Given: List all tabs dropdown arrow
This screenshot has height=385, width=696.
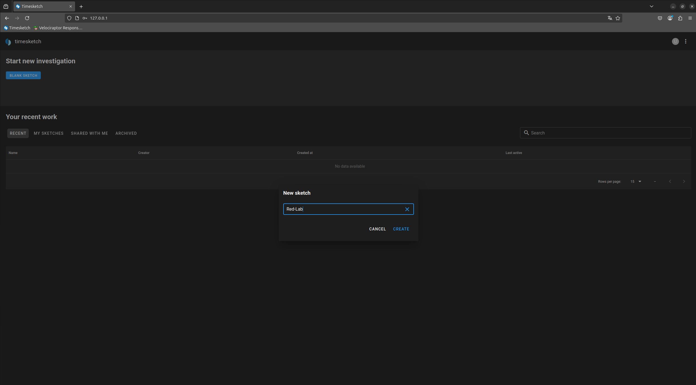Looking at the screenshot, I should tap(652, 6).
